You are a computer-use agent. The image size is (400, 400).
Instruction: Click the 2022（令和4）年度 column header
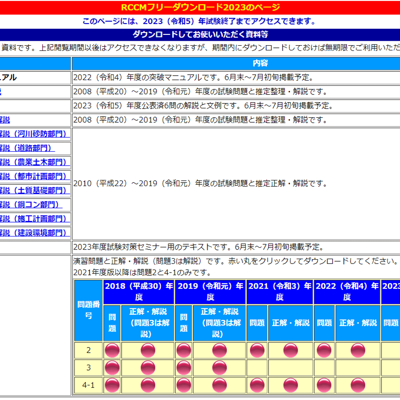click(x=347, y=292)
